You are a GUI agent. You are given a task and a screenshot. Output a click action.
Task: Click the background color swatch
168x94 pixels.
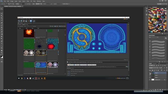coord(2,57)
